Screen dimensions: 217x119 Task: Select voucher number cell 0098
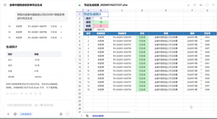tap(207, 89)
